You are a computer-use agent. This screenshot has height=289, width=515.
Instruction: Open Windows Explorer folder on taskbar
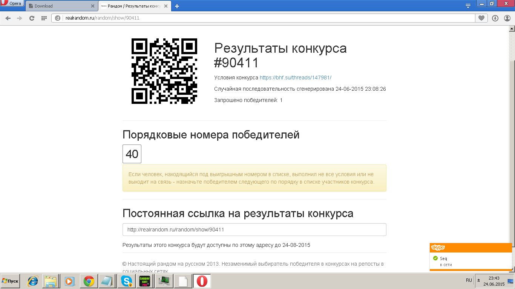coord(51,281)
